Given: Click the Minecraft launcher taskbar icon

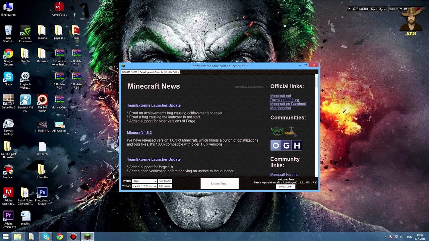Looking at the screenshot, I should [87, 237].
